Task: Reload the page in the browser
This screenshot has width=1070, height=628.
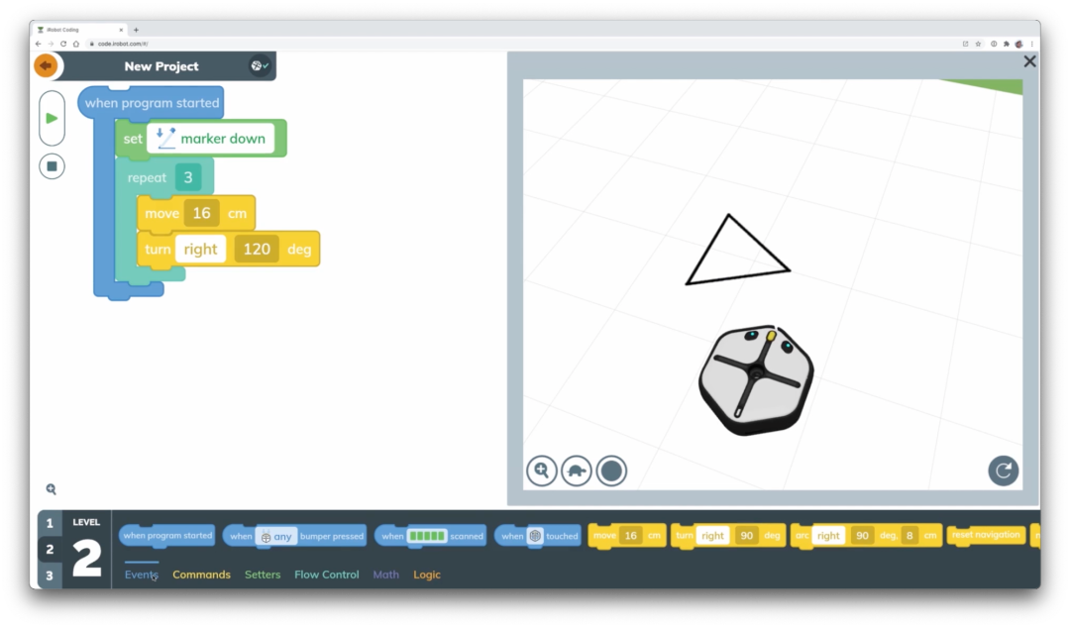Action: point(63,44)
